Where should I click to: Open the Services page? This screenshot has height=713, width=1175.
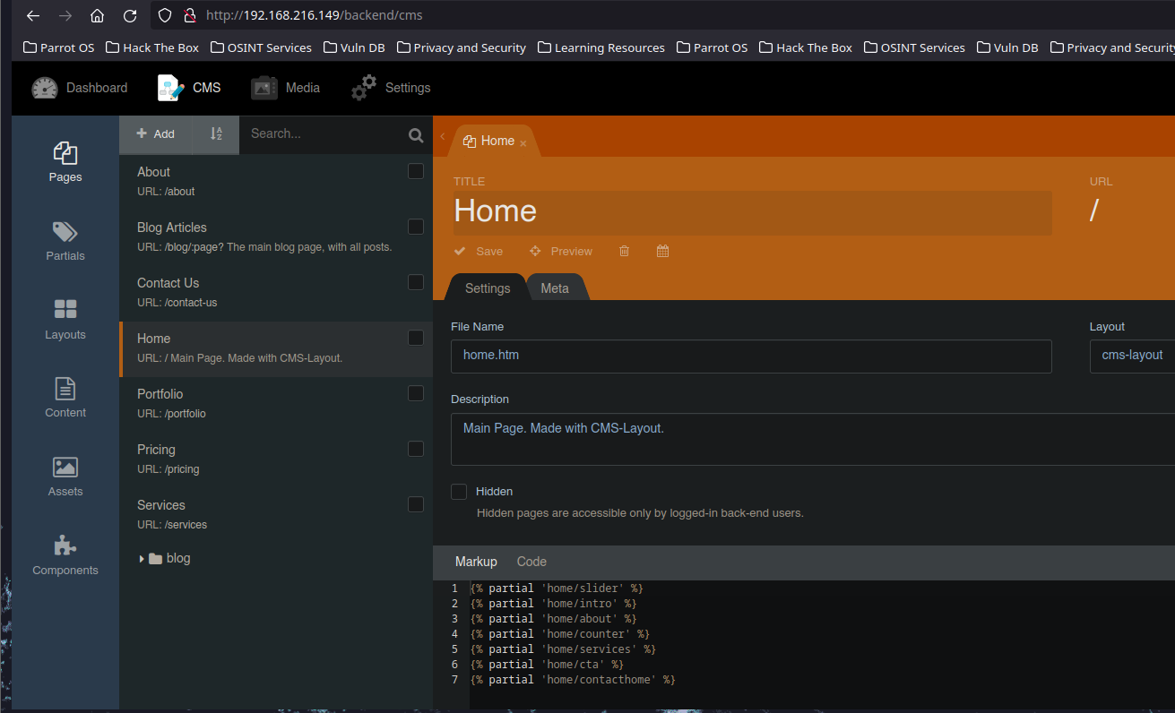click(276, 515)
